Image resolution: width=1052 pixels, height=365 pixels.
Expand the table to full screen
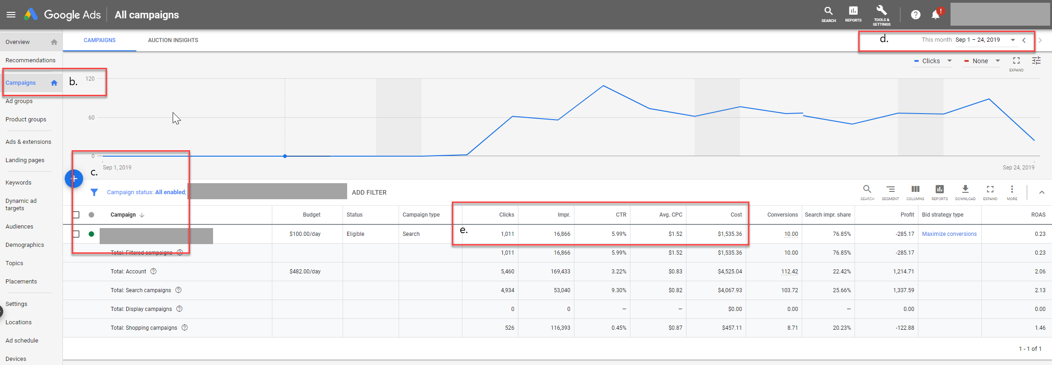pos(990,192)
